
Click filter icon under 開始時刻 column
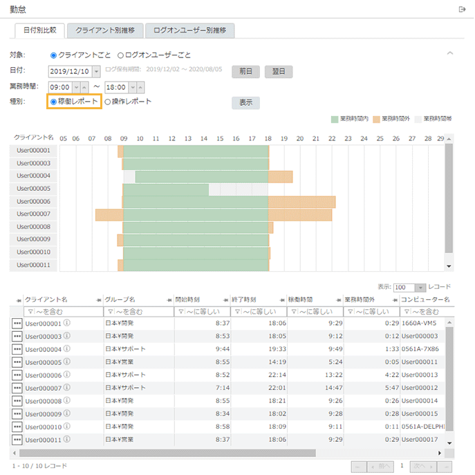[180, 312]
